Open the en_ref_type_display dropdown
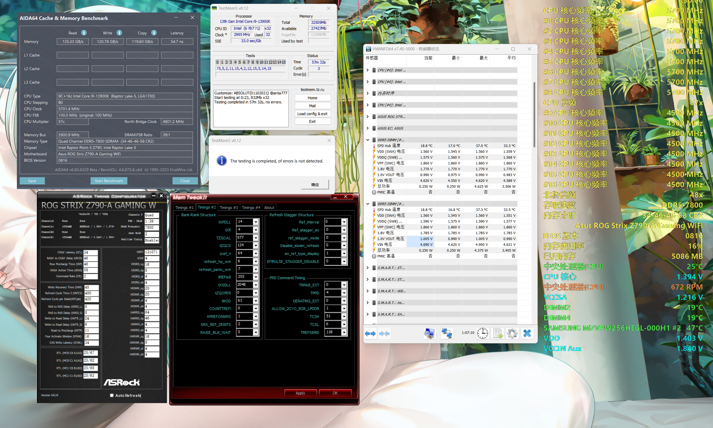The height and width of the screenshot is (428, 713). coord(344,254)
